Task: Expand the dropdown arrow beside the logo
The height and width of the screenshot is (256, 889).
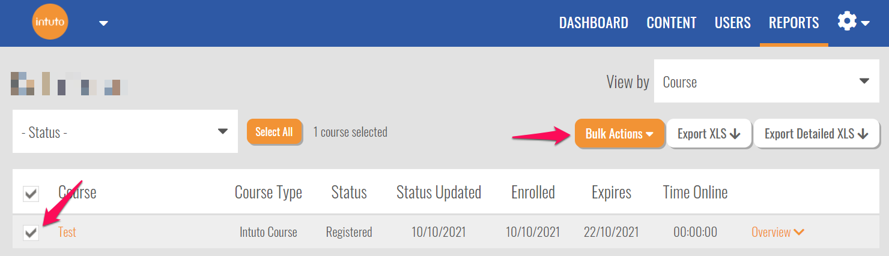Action: (x=103, y=23)
